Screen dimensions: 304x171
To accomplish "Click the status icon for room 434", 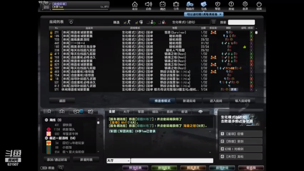I will click(x=251, y=61).
